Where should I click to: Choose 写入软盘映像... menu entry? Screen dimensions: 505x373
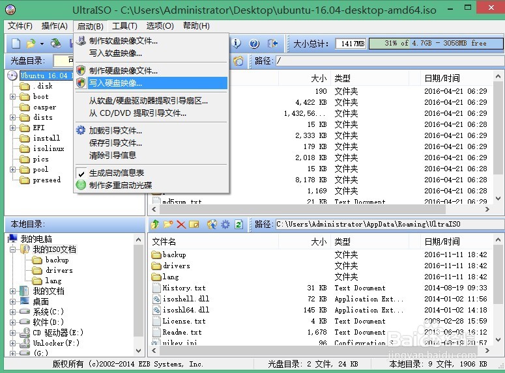(151, 53)
